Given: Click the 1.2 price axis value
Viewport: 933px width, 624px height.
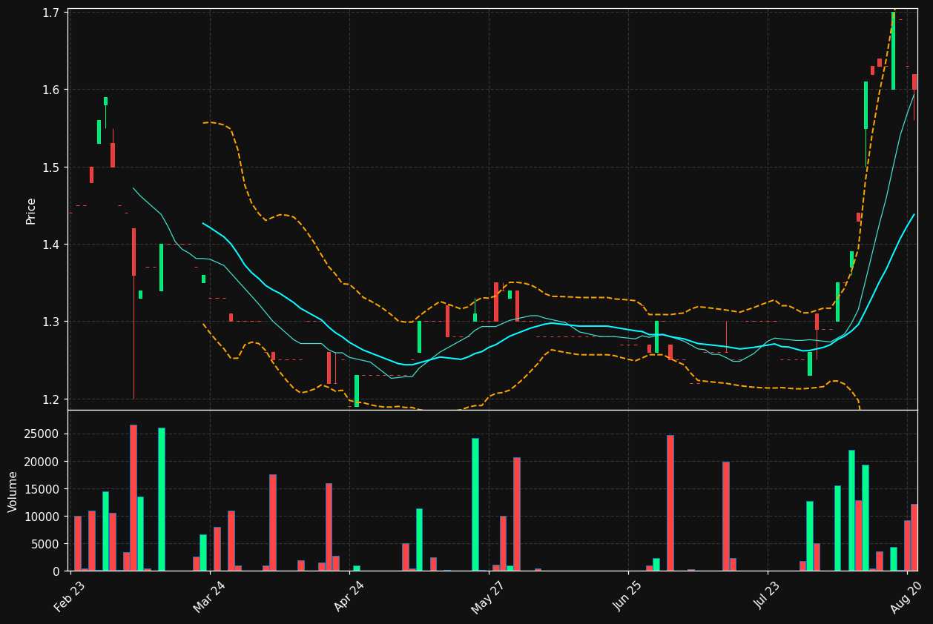Looking at the screenshot, I should point(52,399).
